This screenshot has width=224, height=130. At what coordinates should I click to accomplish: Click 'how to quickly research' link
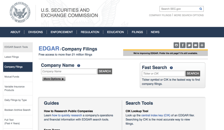tap(67, 115)
